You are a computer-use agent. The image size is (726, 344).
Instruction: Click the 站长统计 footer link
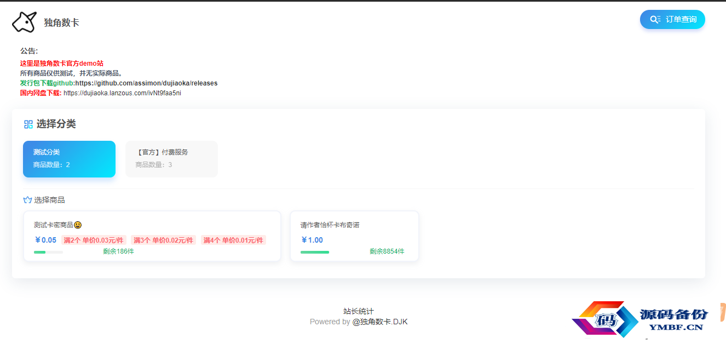coord(359,311)
